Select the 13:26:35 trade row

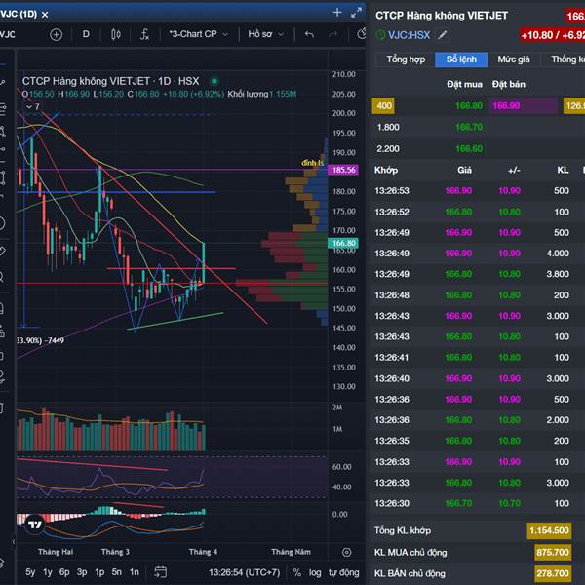478,441
